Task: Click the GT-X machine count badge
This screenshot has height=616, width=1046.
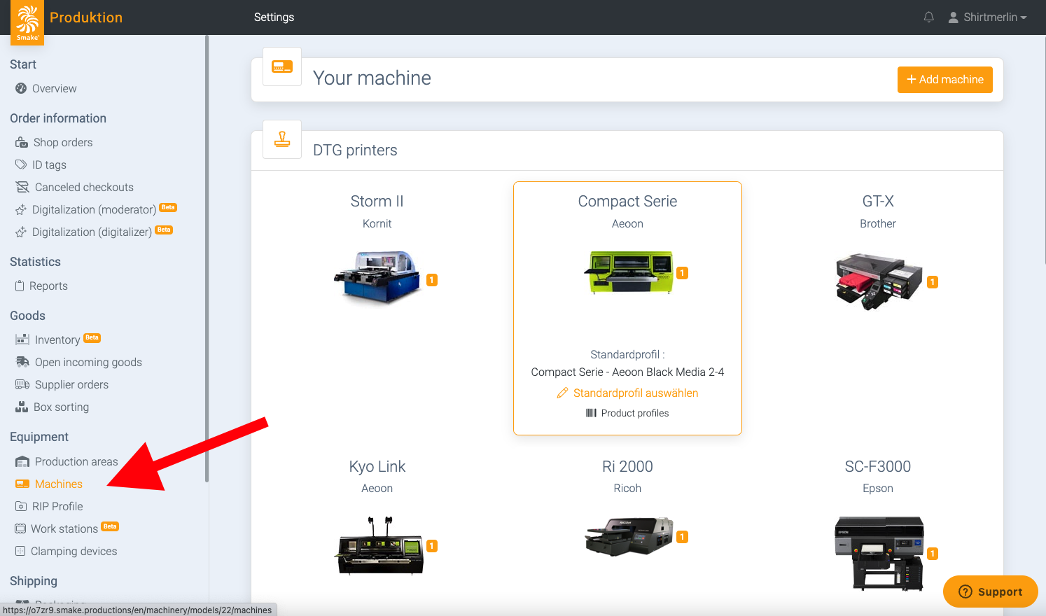Action: click(933, 282)
